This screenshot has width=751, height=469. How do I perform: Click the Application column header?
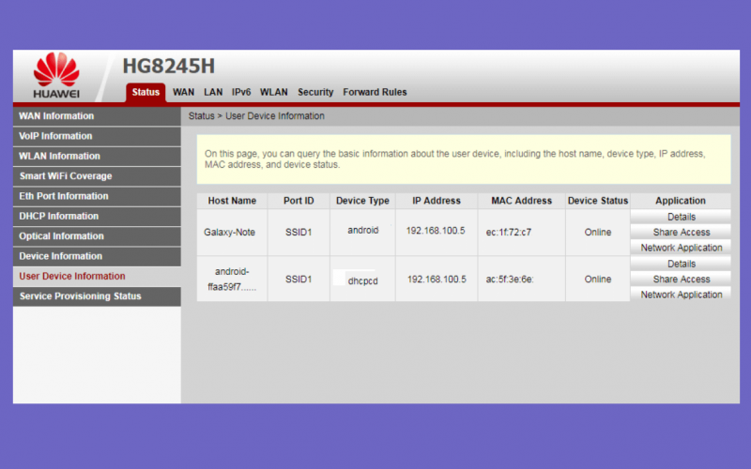[681, 201]
